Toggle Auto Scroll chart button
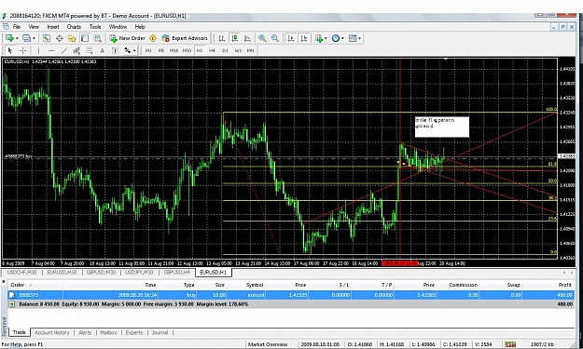Screen dimensions: 583x349 point(291,38)
